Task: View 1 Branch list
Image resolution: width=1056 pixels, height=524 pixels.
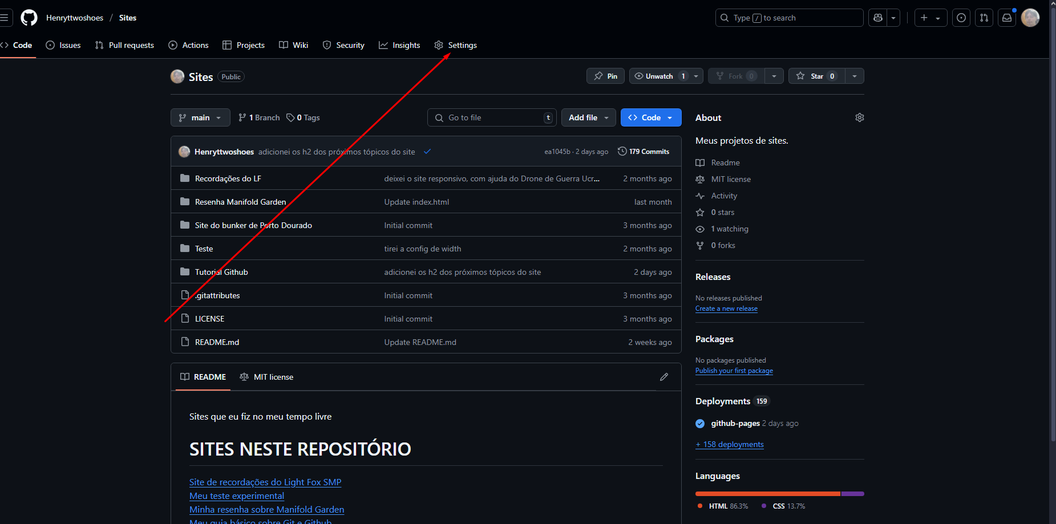Action: pyautogui.click(x=259, y=117)
